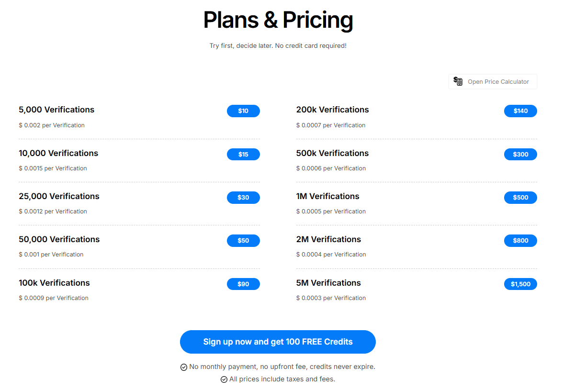Click the $500 price button for 1M

(x=520, y=197)
